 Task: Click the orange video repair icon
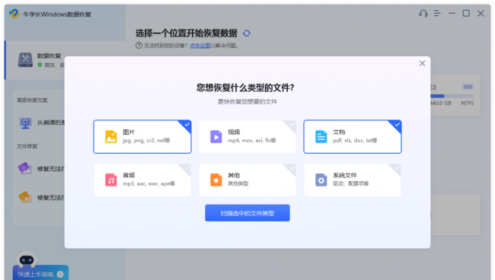click(x=25, y=197)
